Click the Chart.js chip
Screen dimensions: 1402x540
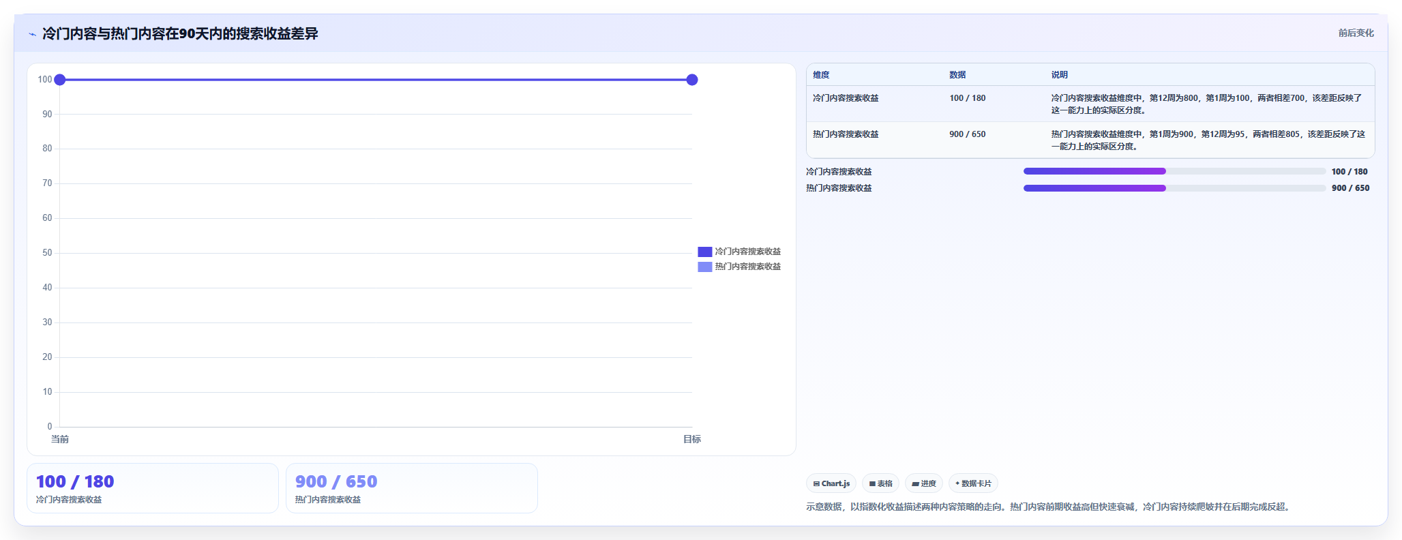(x=831, y=483)
